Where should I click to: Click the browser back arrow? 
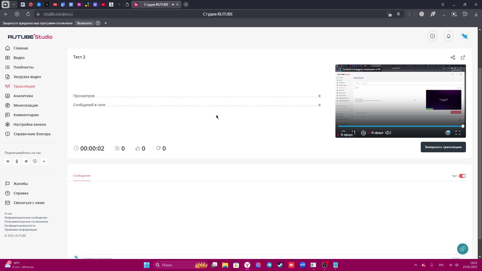pyautogui.click(x=6, y=14)
